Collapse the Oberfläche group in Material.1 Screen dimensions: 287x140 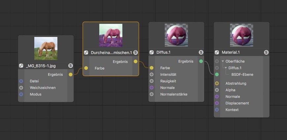[x=223, y=61]
